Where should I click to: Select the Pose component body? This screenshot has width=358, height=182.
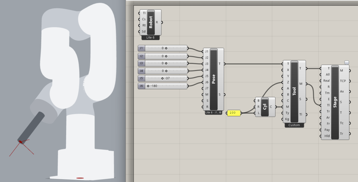(214, 79)
